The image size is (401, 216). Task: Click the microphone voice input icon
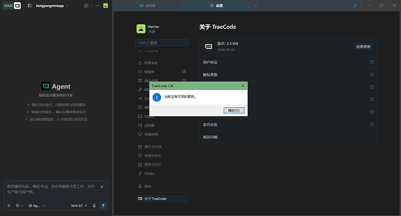[94, 206]
